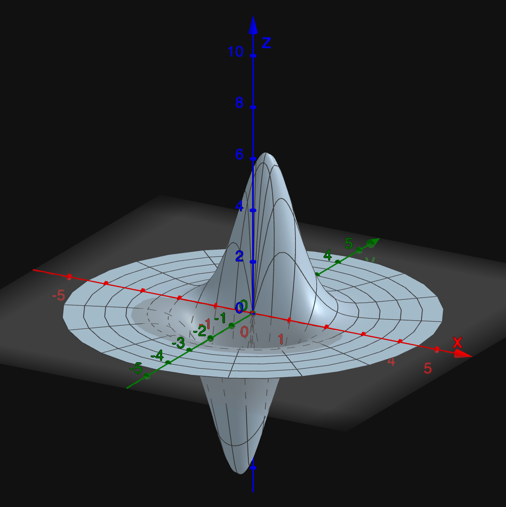Select the blue z-axis arrowhead at top
506x507 pixels.
pyautogui.click(x=253, y=25)
